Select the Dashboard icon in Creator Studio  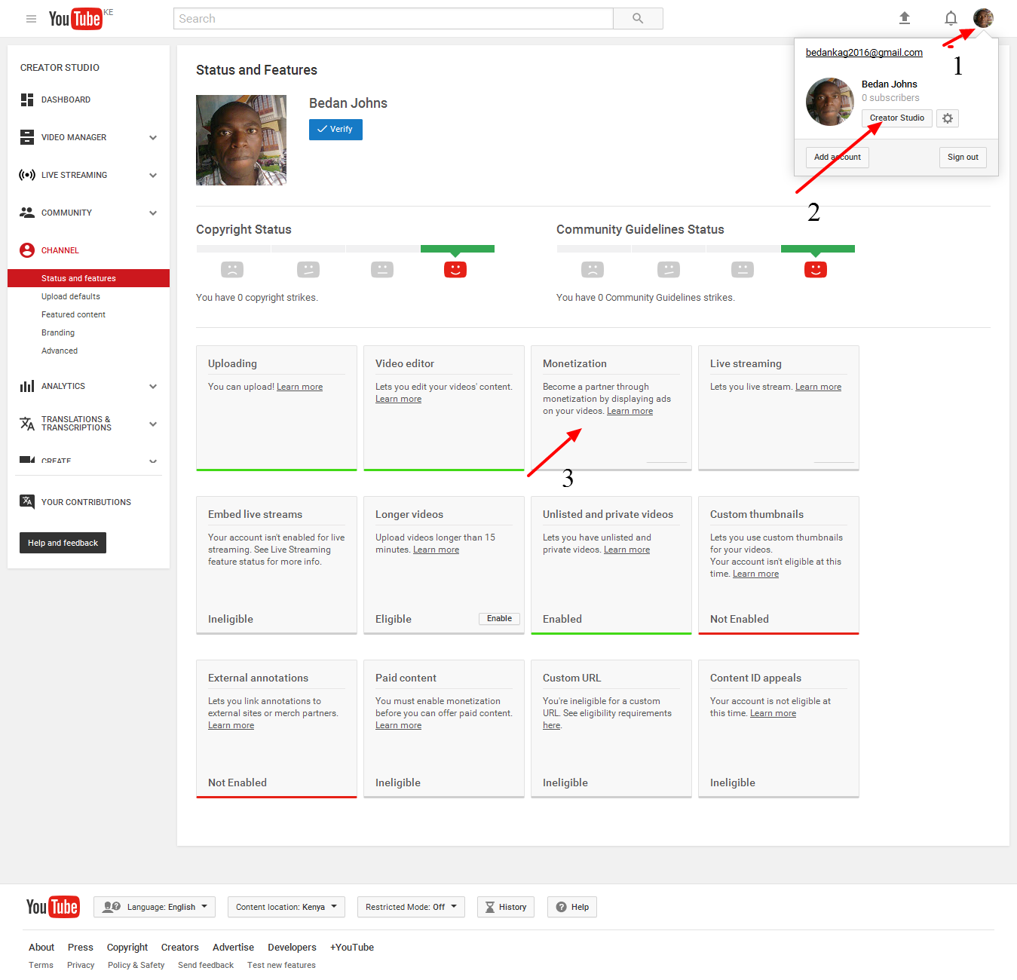[x=27, y=99]
